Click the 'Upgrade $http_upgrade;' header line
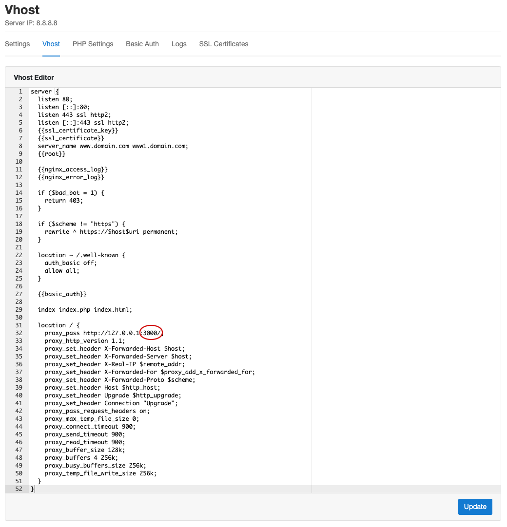Image resolution: width=507 pixels, height=527 pixels. 113,395
